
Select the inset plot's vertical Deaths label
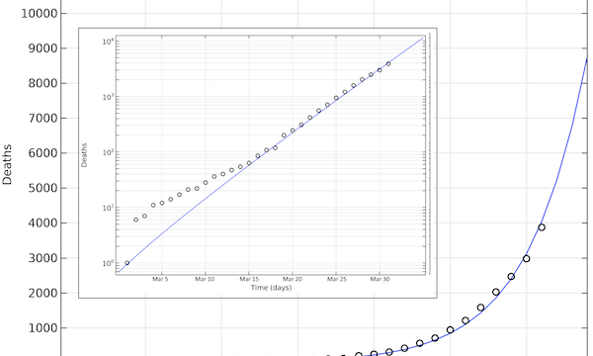pos(84,155)
